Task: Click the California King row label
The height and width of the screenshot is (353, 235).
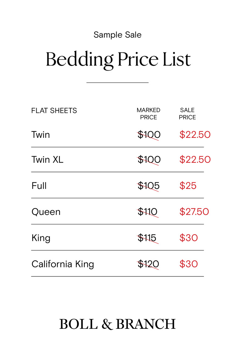Action: pyautogui.click(x=63, y=264)
